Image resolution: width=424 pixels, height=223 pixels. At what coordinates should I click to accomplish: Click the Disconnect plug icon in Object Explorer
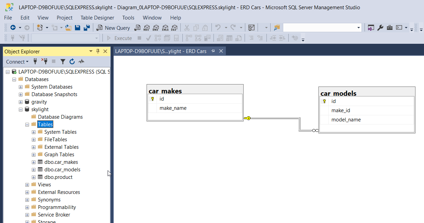(x=44, y=62)
